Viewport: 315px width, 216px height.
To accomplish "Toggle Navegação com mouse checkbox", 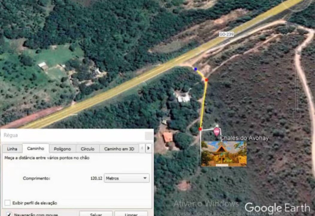I will click(9, 214).
